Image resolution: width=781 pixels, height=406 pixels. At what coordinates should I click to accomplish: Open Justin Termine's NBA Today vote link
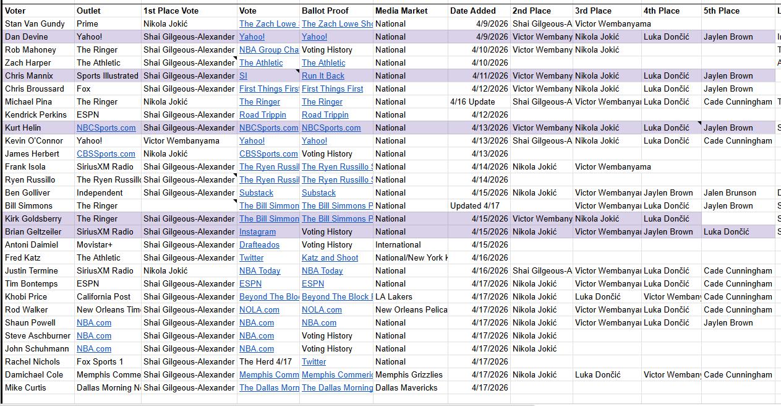click(260, 271)
